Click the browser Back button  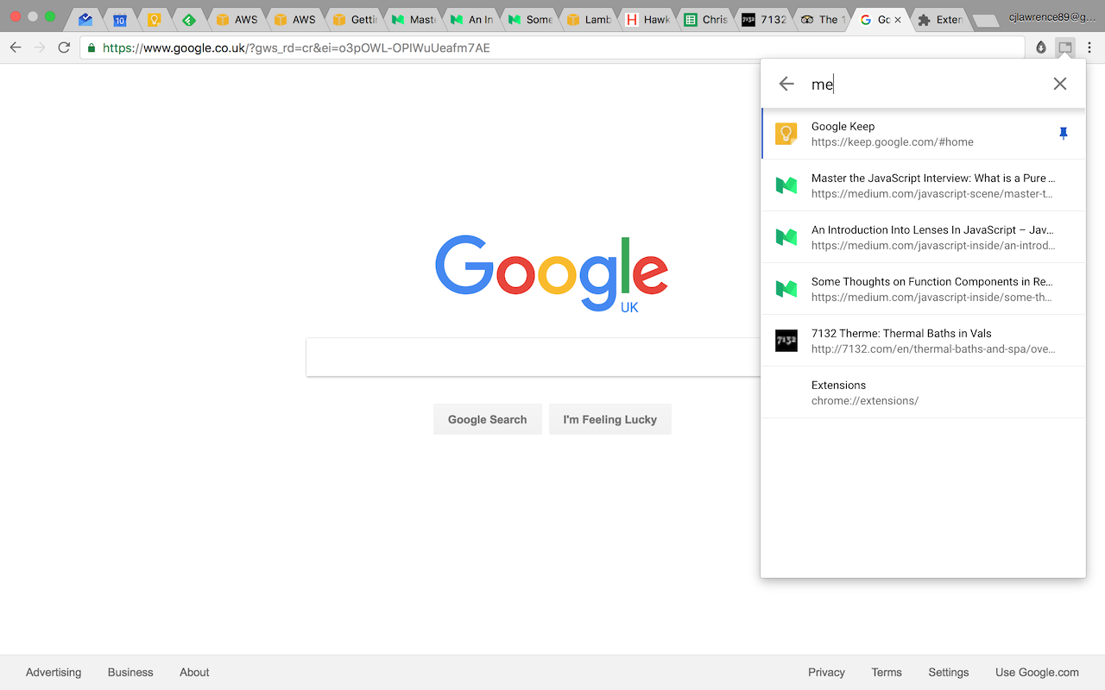click(16, 47)
